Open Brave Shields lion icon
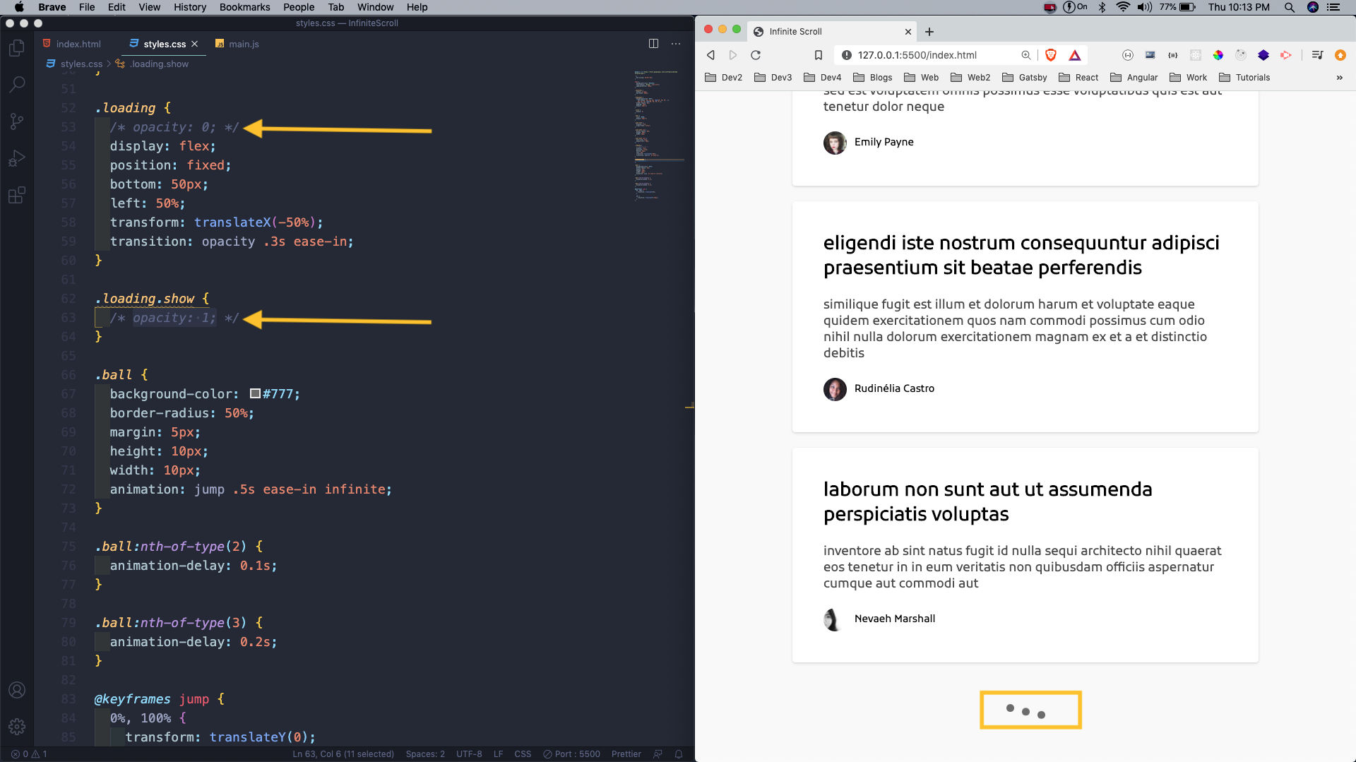 pos(1051,55)
